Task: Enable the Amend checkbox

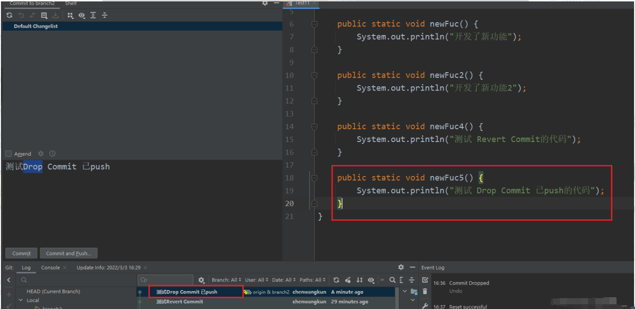Action: click(9, 154)
